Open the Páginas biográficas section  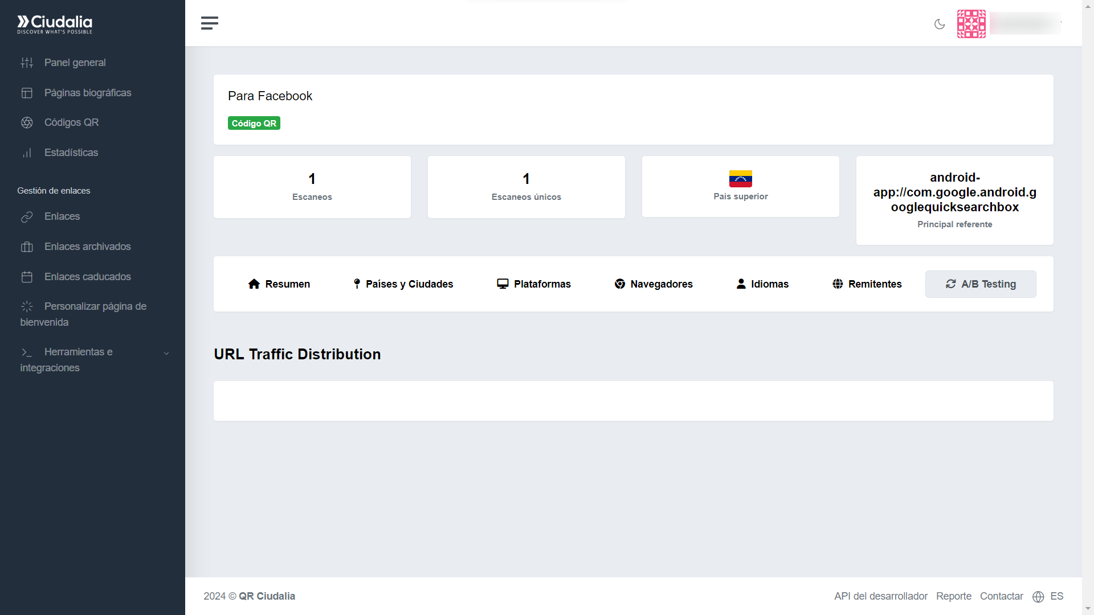88,92
